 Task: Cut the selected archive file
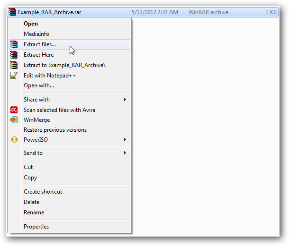[28, 167]
